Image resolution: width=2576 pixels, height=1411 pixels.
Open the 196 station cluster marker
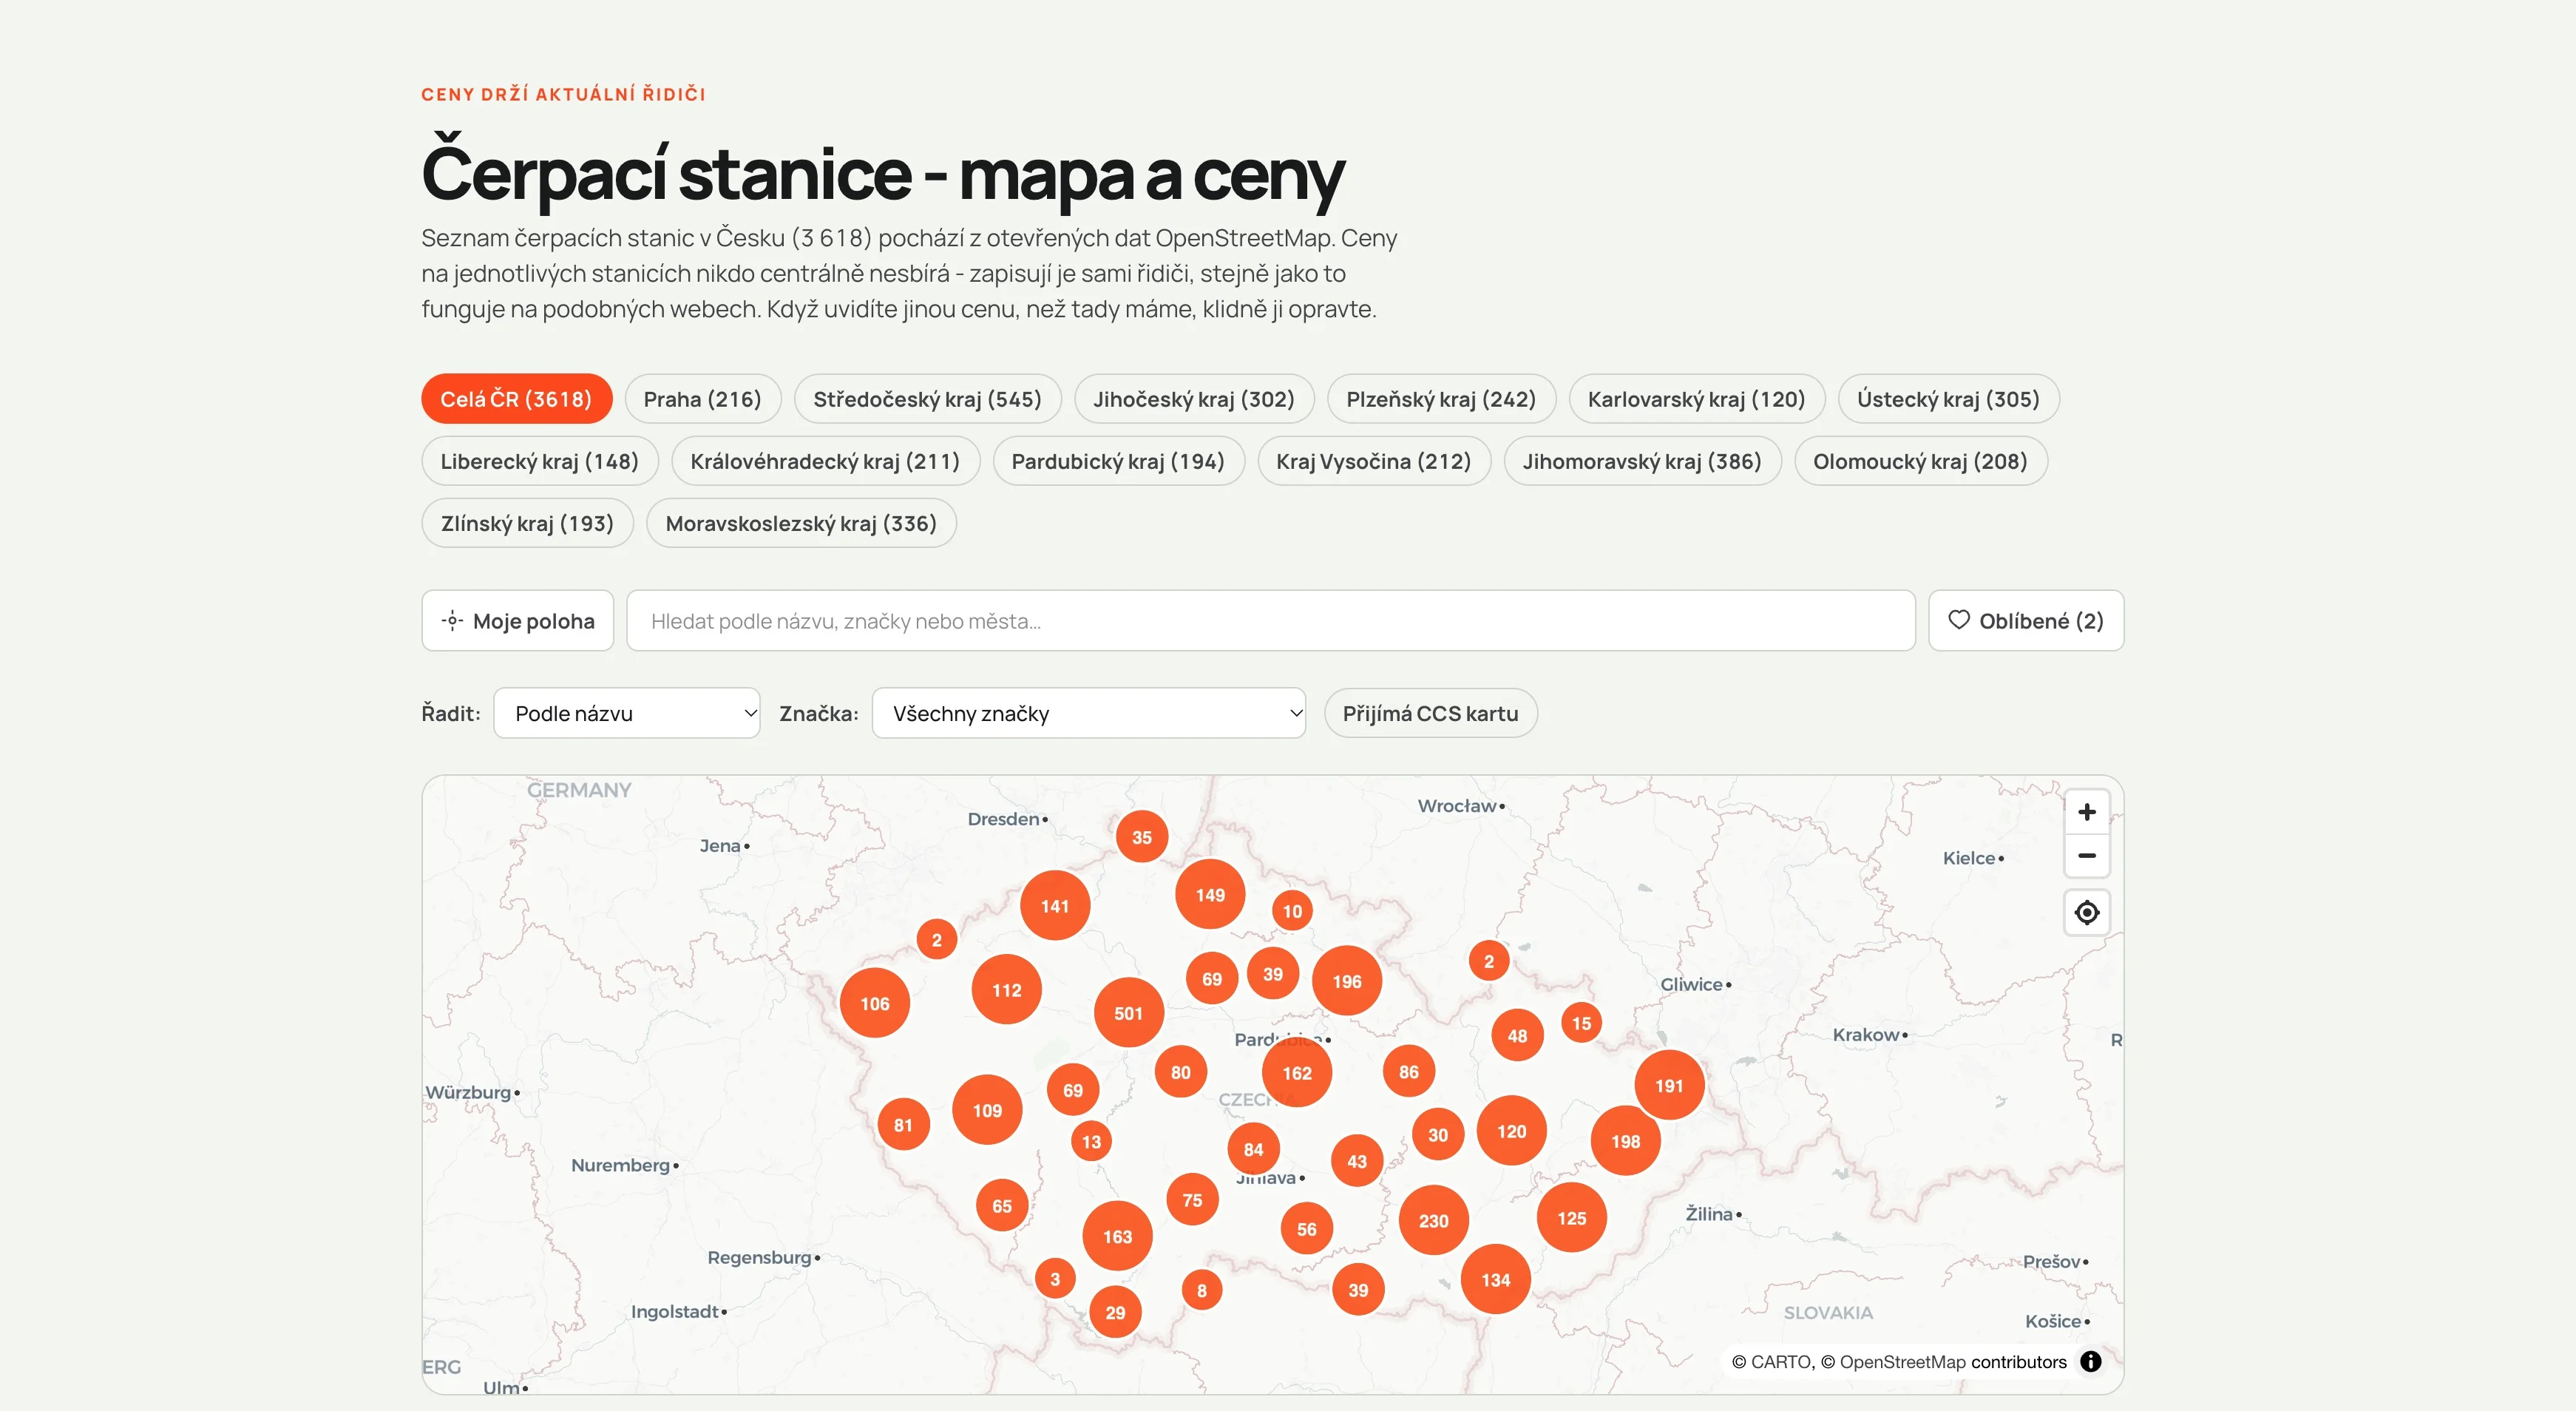click(x=1346, y=981)
